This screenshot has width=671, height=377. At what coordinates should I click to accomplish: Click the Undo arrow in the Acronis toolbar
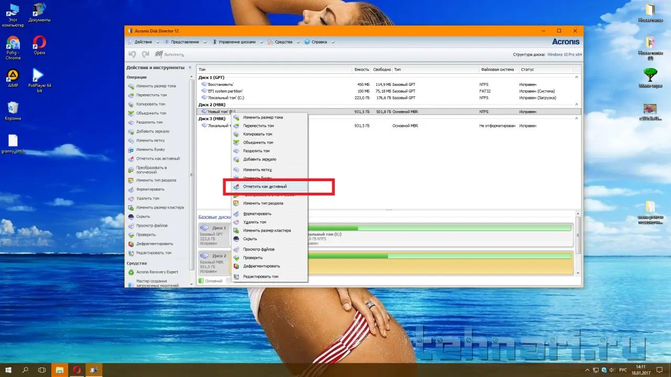tap(132, 54)
